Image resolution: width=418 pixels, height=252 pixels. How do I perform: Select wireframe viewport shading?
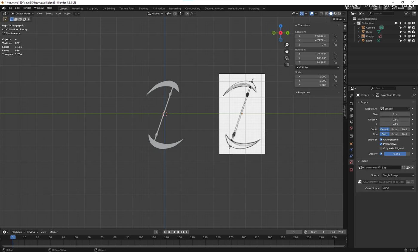pos(327,13)
